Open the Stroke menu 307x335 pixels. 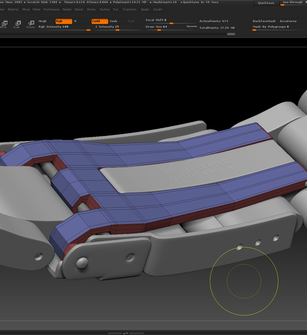[x=91, y=9]
